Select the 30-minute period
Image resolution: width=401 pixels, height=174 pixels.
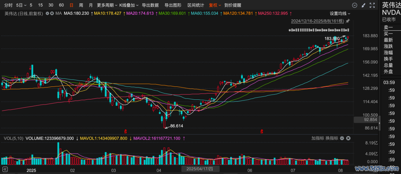pyautogui.click(x=51, y=5)
